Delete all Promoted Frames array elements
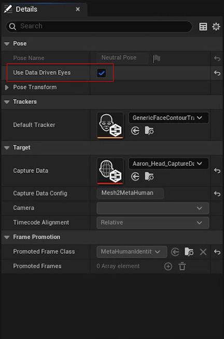Viewport: 224px width, 339px height. (182, 266)
